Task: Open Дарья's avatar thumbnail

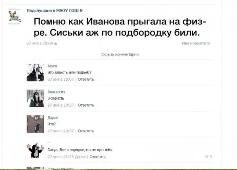Action: [x=35, y=124]
